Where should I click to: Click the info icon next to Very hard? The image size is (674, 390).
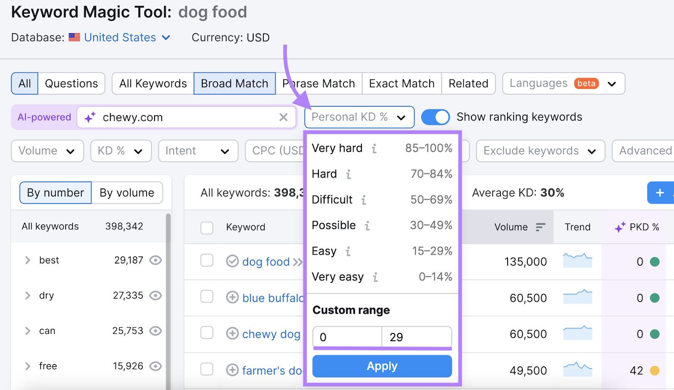click(x=374, y=148)
